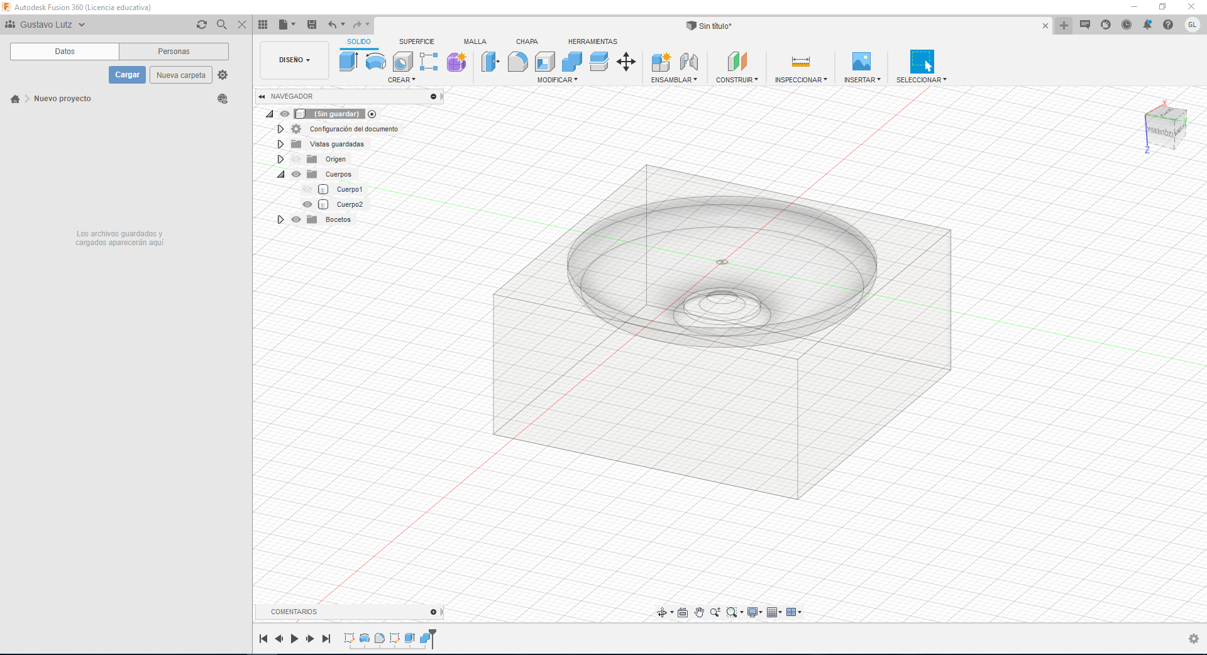Screen dimensions: 1207x655
Task: Toggle visibility of the Cuerpos folder
Action: pyautogui.click(x=296, y=174)
